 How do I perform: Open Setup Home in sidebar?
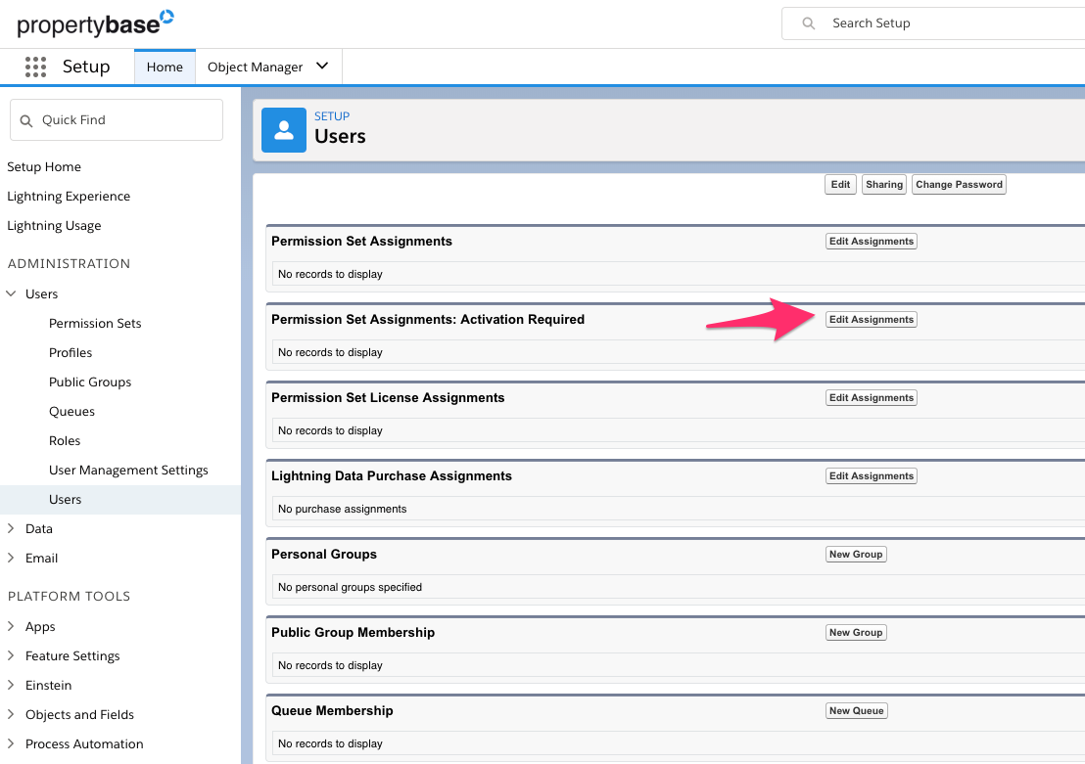click(x=44, y=166)
